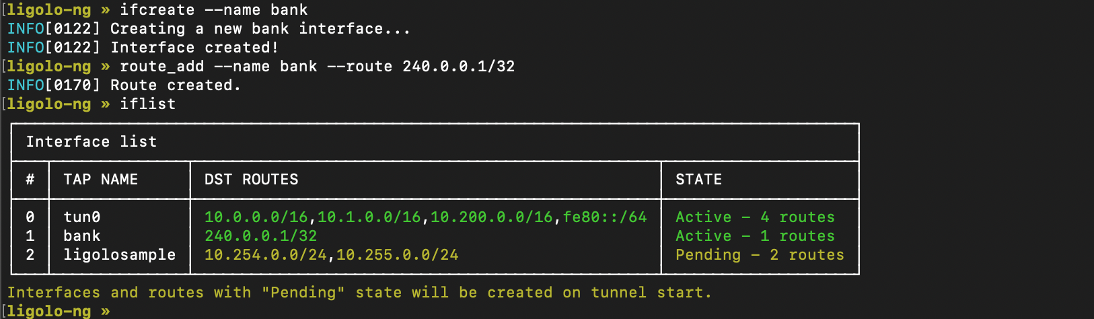The height and width of the screenshot is (319, 1094).
Task: Select the tun0 interface name
Action: tap(82, 217)
